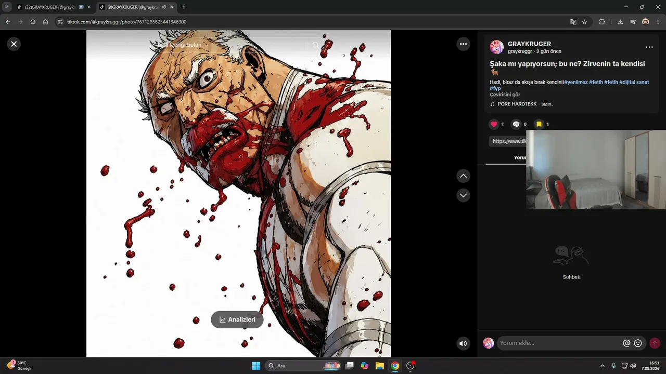
Task: Open Analizleri for this post
Action: coord(237,319)
